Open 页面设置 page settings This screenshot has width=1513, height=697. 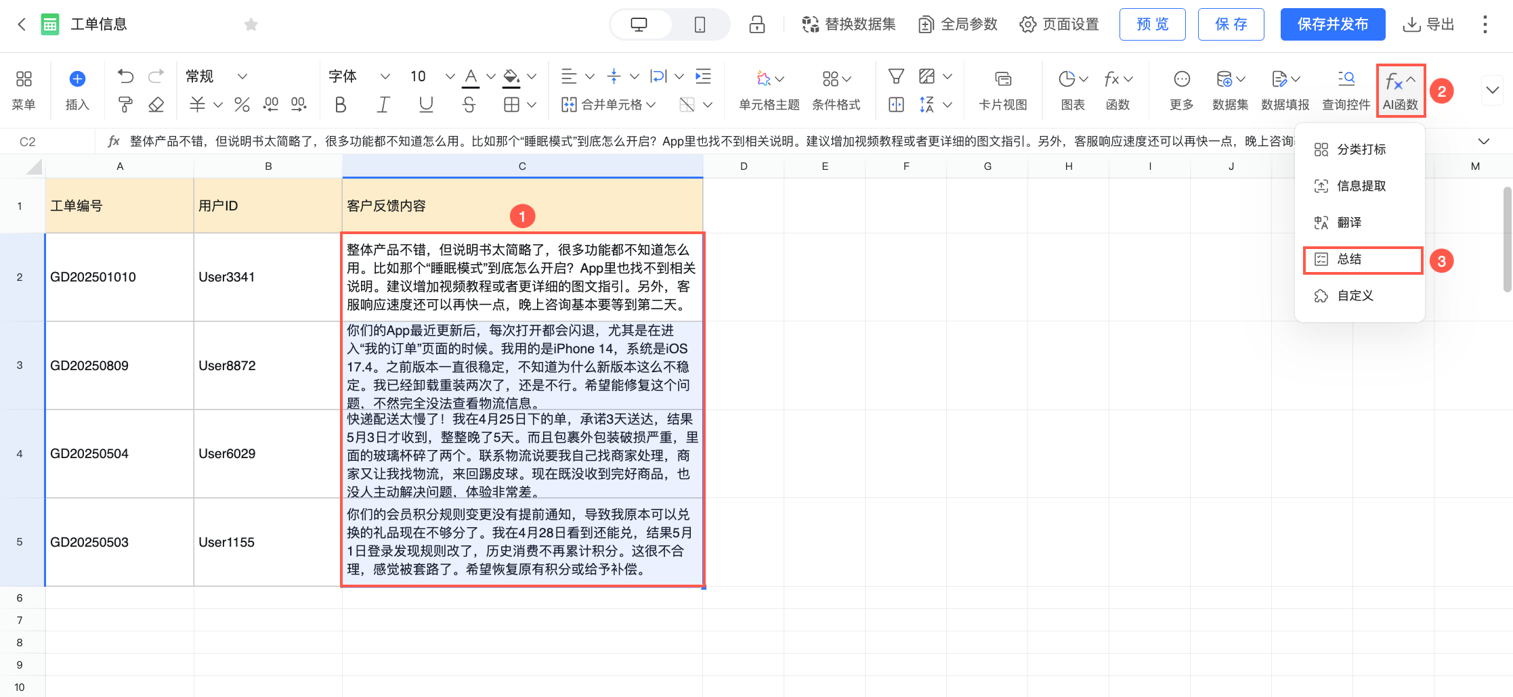[1059, 24]
